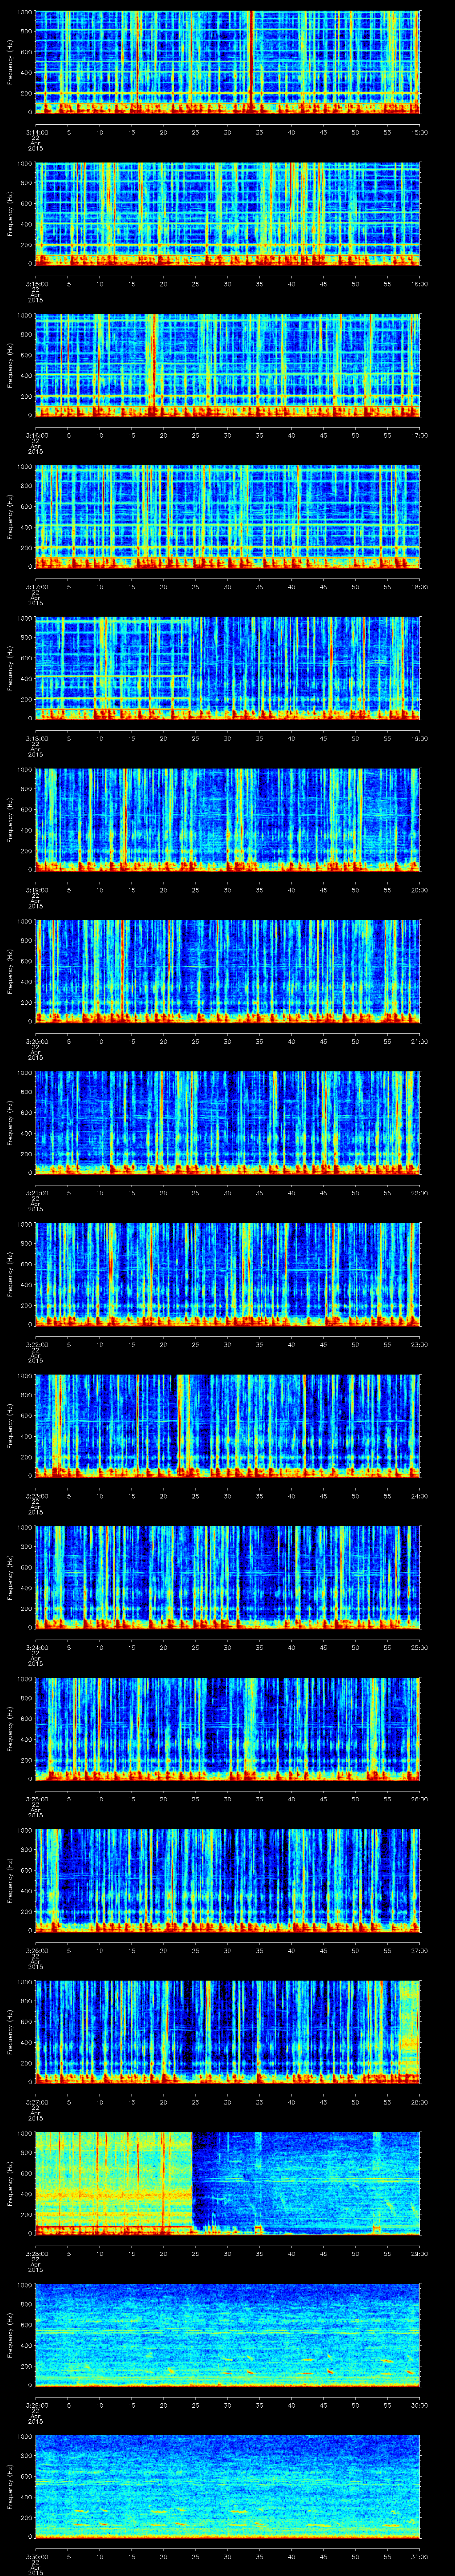Click the 20-second tick under the 3:28:00 spectrogram

164,2254
